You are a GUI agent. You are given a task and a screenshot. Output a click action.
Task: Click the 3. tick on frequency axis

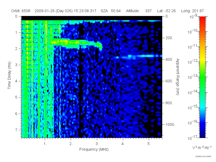coord(97,144)
